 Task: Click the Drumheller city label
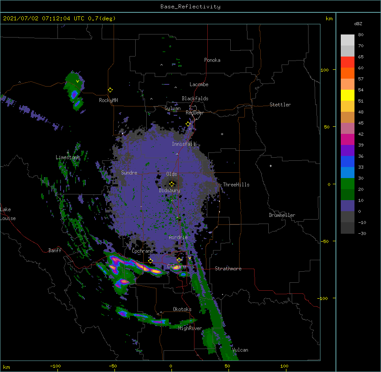(282, 215)
